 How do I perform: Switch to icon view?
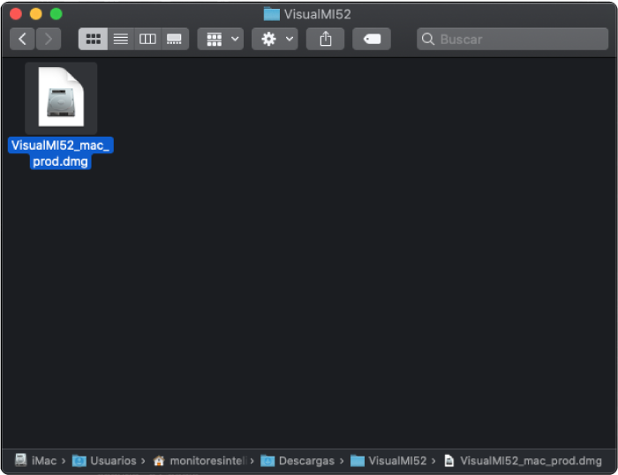click(93, 39)
